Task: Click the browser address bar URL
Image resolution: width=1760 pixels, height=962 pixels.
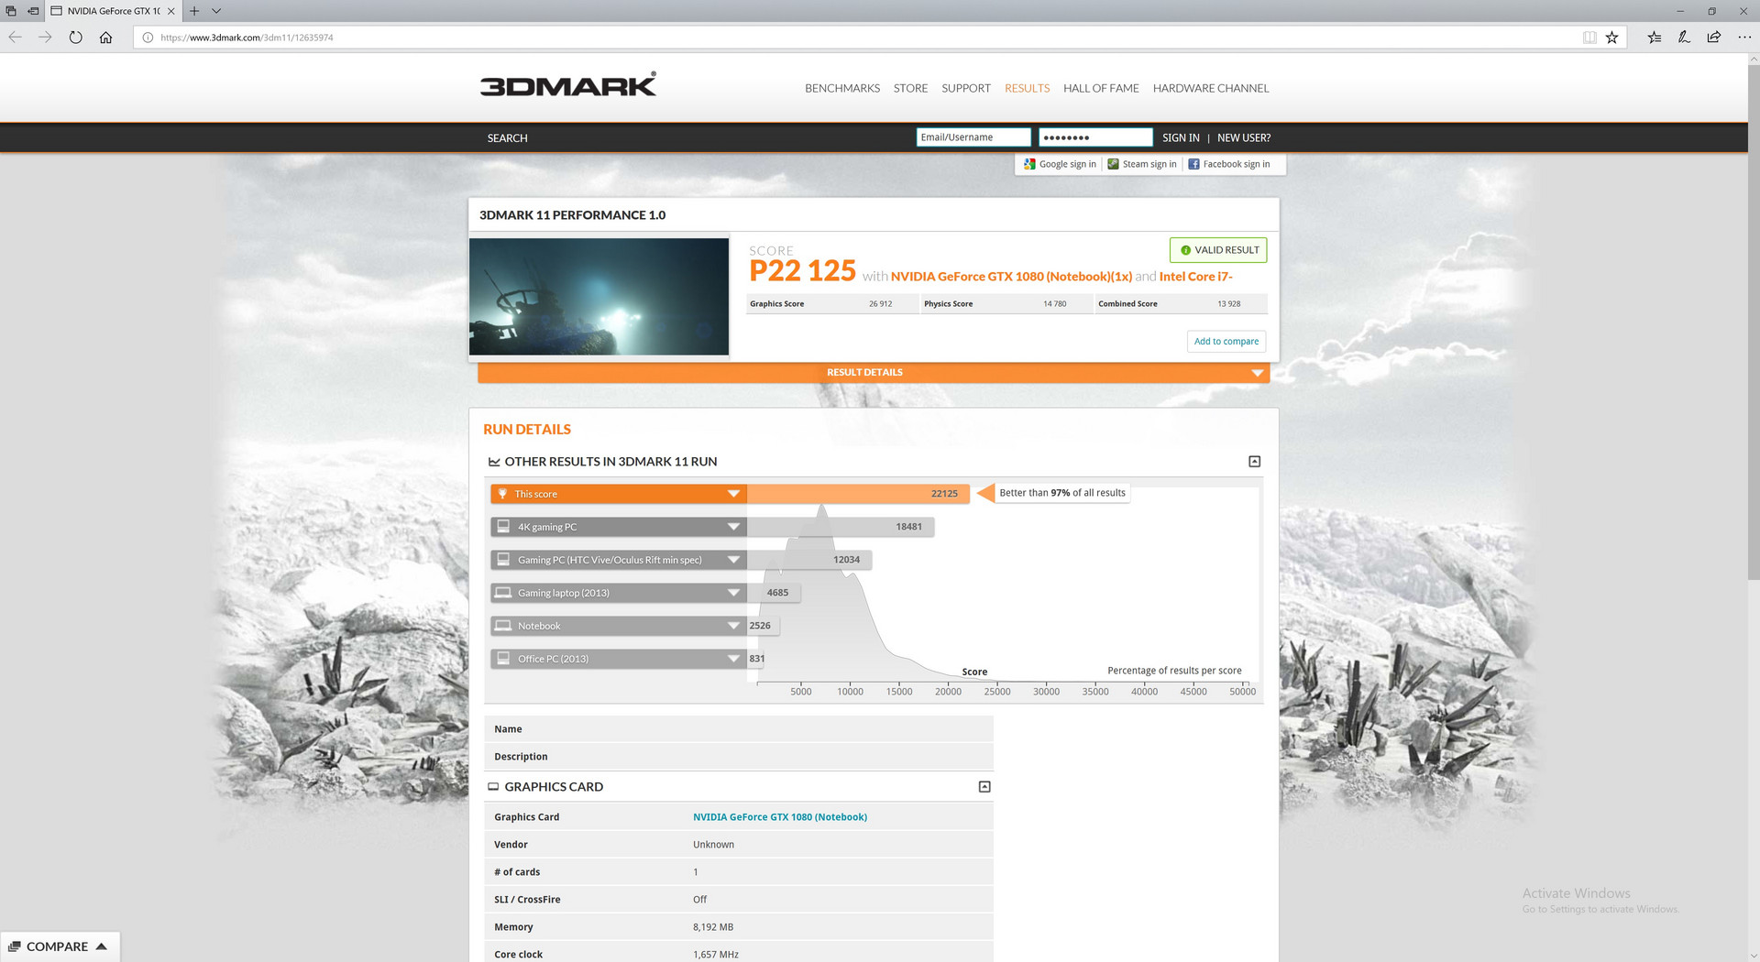Action: (247, 38)
